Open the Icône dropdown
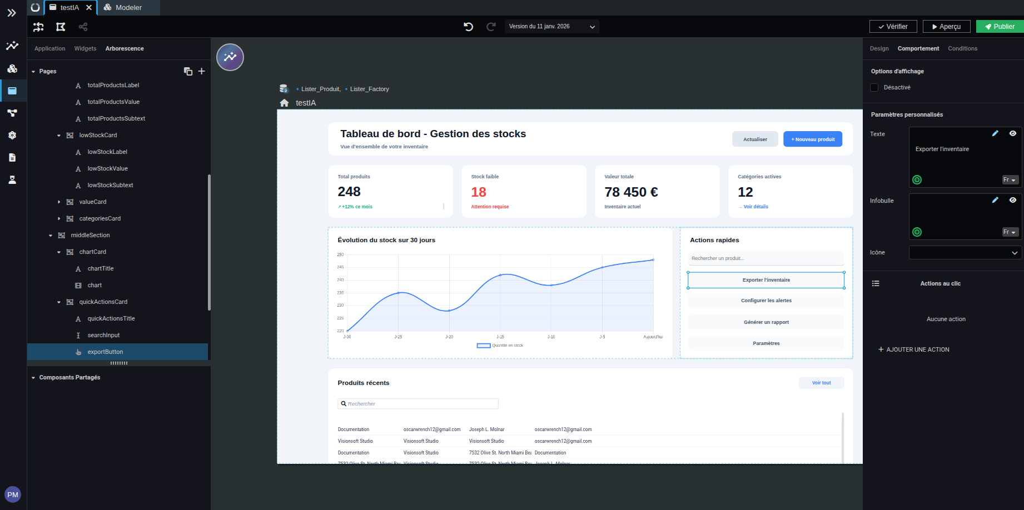The height and width of the screenshot is (510, 1024). coord(965,253)
